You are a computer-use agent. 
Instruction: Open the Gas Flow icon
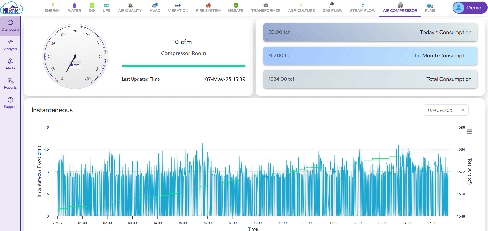332,5
